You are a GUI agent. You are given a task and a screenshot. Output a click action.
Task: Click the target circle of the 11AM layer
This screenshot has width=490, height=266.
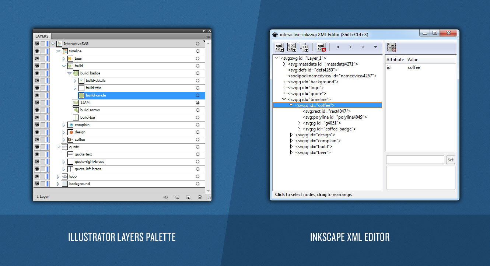click(x=198, y=103)
